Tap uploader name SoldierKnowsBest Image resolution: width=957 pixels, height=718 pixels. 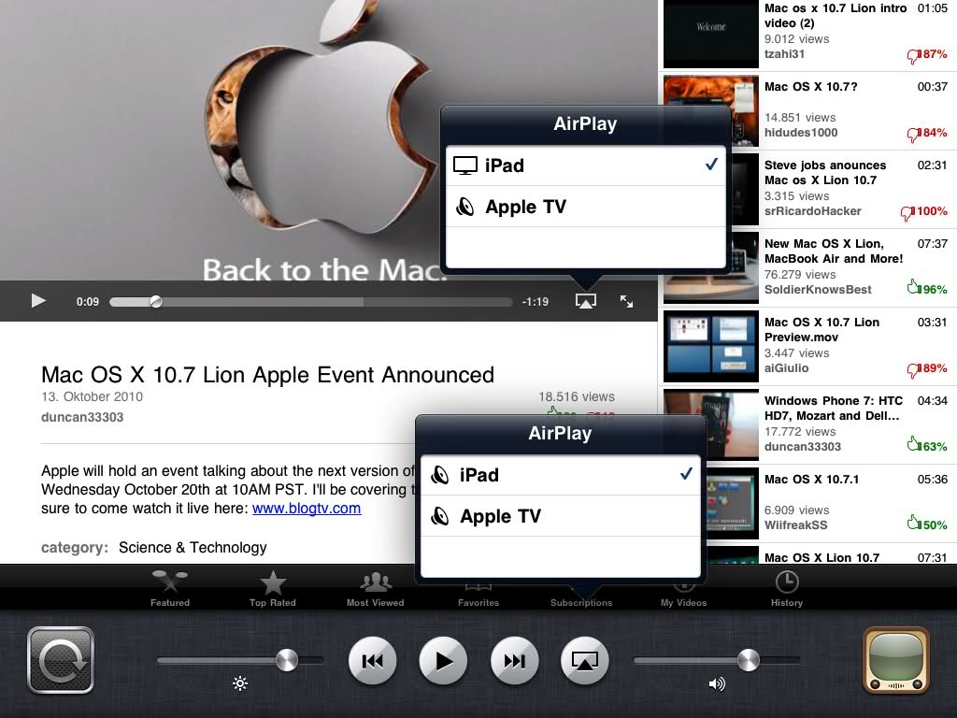(818, 290)
